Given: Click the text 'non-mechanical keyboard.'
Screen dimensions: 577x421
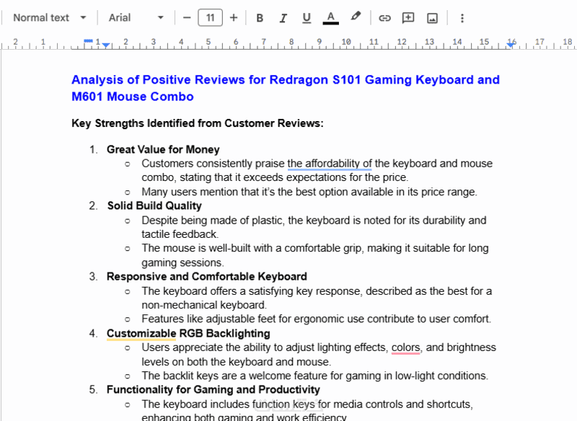Looking at the screenshot, I should tap(204, 305).
